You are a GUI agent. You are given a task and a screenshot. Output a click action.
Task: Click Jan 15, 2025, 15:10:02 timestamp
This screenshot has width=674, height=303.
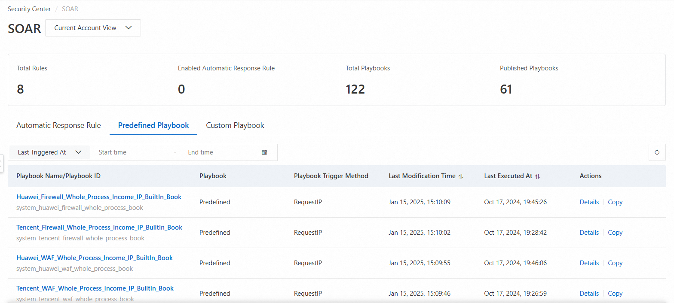(420, 233)
